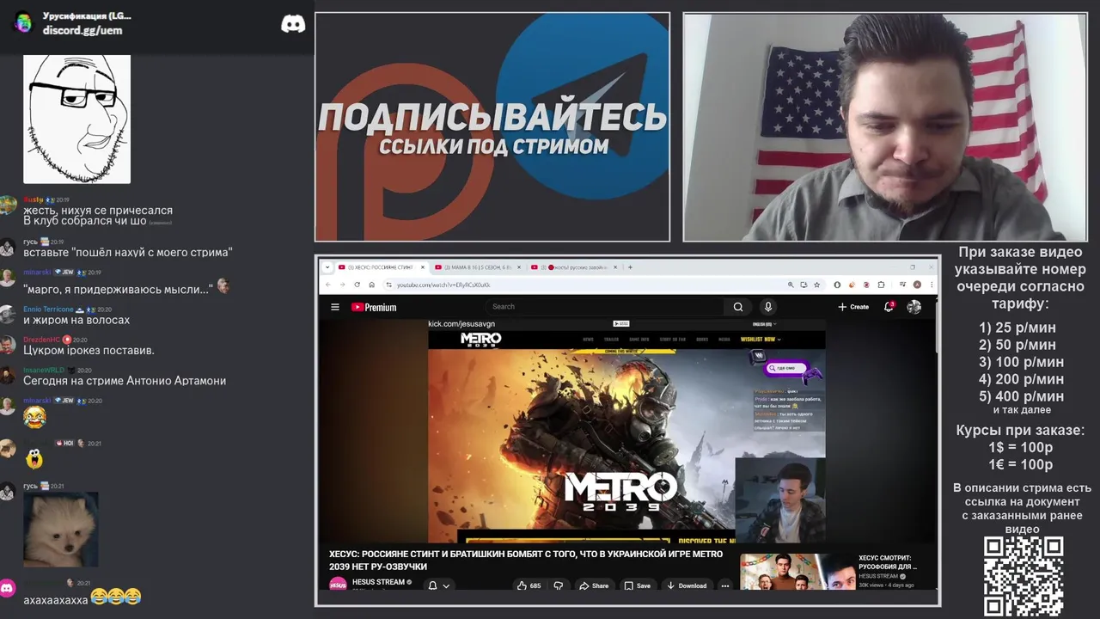Click the QR code on the overlay
1100x619 pixels.
[1024, 576]
